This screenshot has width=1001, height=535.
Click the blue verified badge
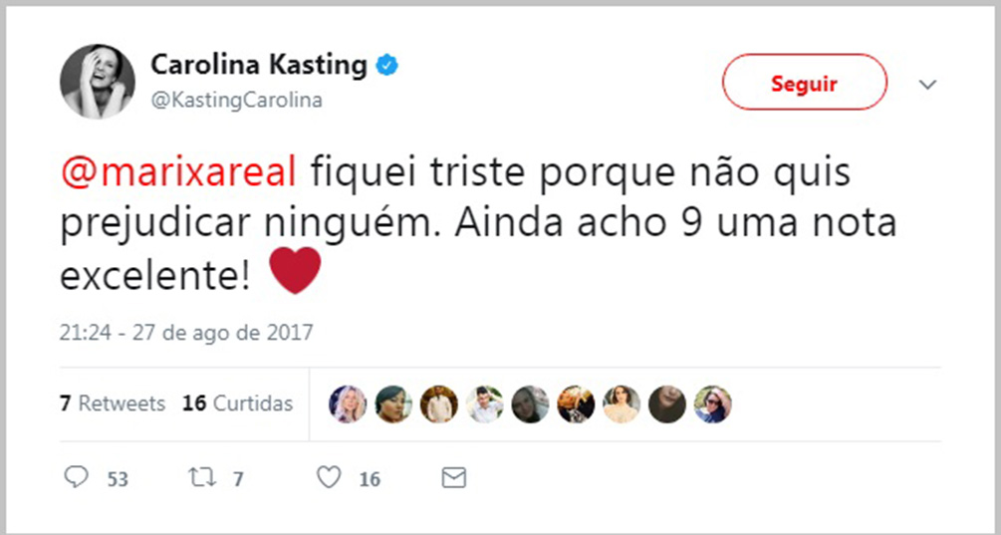tap(387, 67)
